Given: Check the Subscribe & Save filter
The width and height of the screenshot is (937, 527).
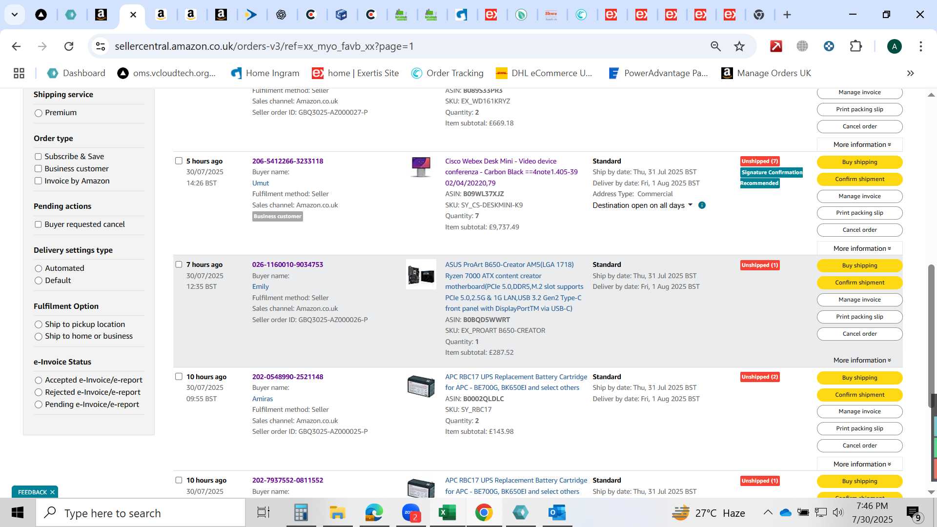Looking at the screenshot, I should click(x=38, y=157).
